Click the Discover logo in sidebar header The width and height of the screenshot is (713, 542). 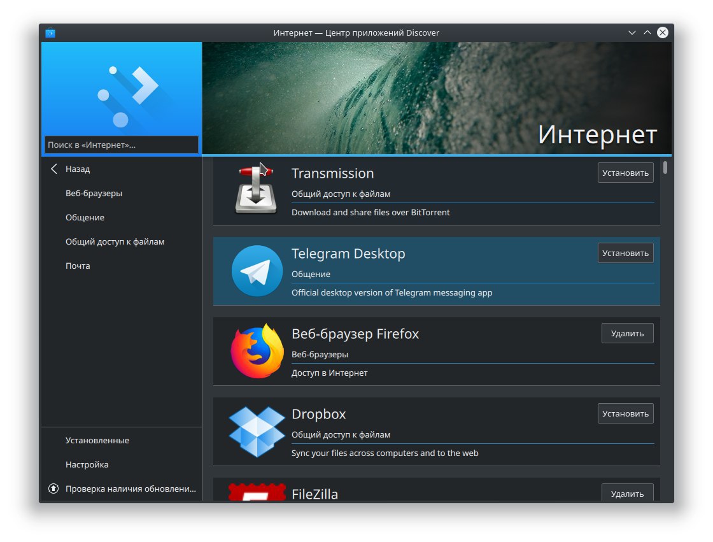tap(128, 97)
